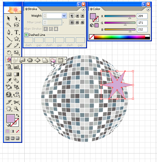Enable the Dashed Line checkbox

pos(26,35)
